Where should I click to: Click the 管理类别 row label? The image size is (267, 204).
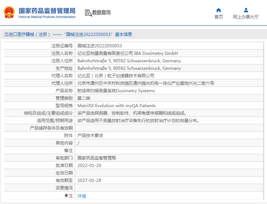(x=64, y=98)
